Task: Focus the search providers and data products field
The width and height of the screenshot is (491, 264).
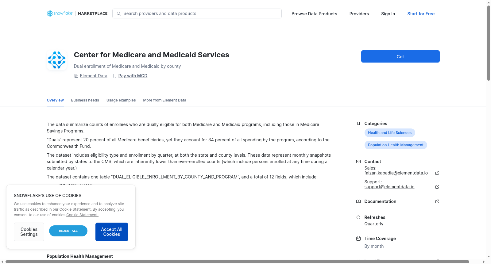Action: pos(197,13)
